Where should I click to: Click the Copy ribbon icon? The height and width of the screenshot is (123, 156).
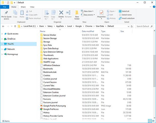(15, 13)
